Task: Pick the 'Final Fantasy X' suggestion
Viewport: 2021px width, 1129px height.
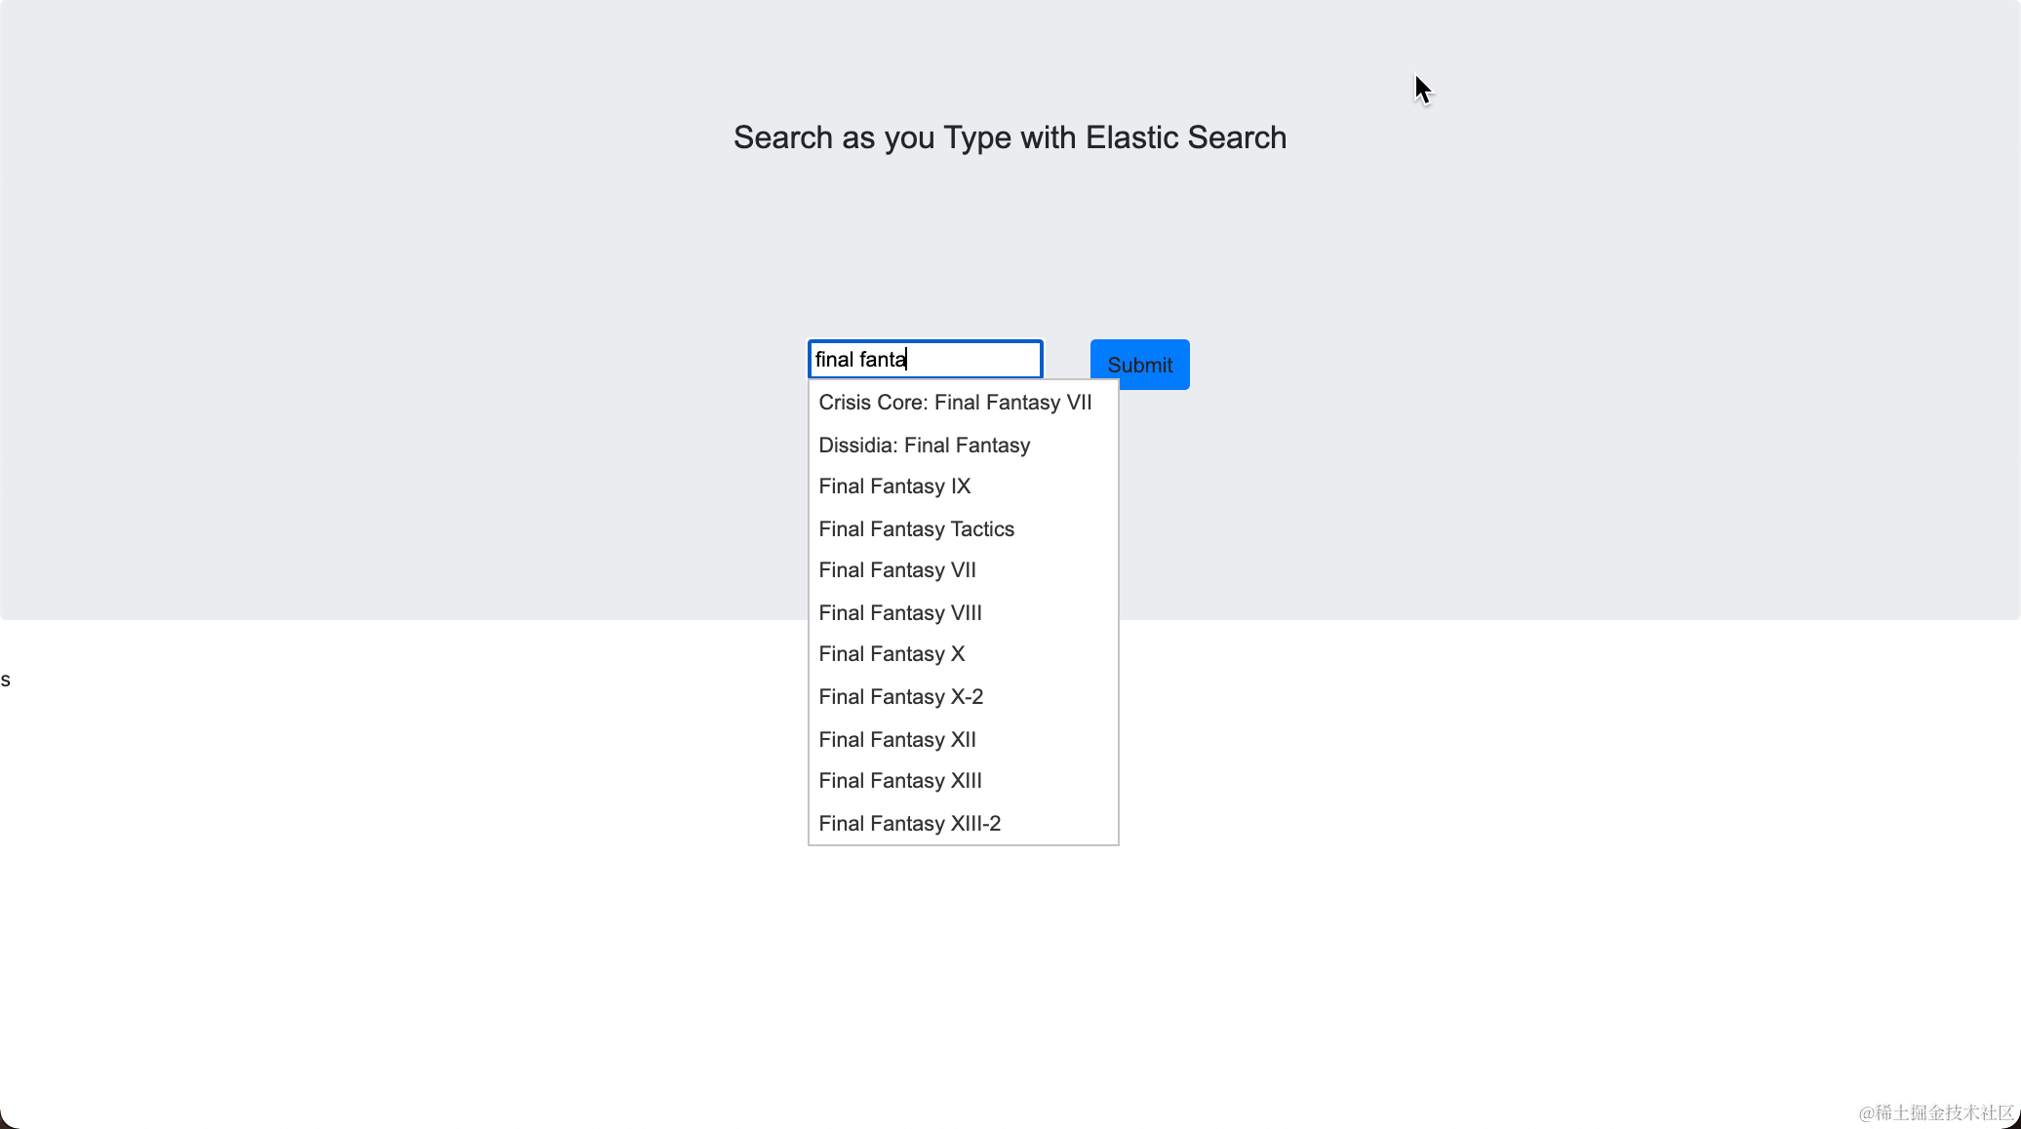Action: (891, 654)
